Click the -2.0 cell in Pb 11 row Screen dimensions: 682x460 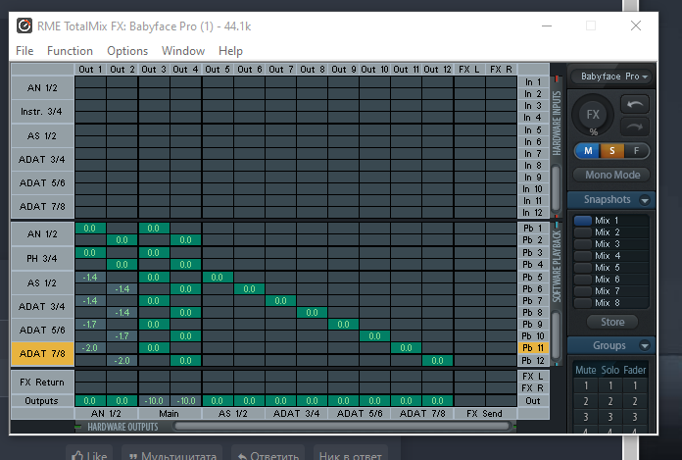click(90, 348)
